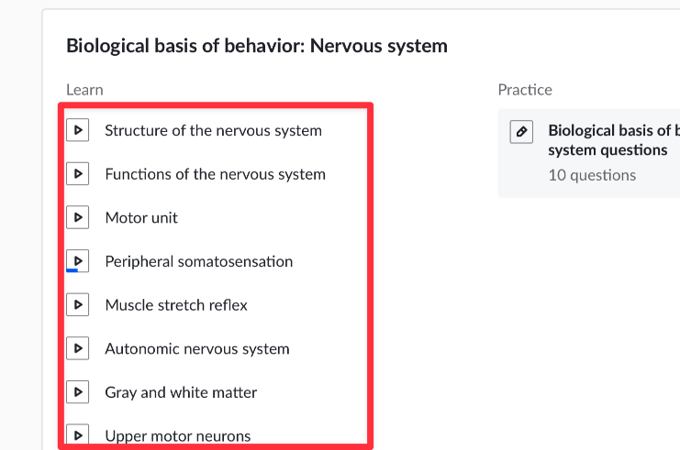Image resolution: width=680 pixels, height=450 pixels.
Task: Click video icon beside Gray and white matter
Action: [78, 392]
